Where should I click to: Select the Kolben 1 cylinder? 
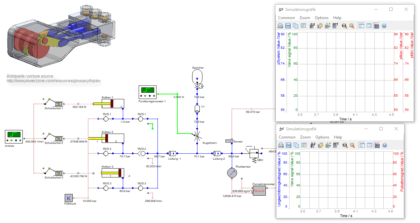(108, 104)
